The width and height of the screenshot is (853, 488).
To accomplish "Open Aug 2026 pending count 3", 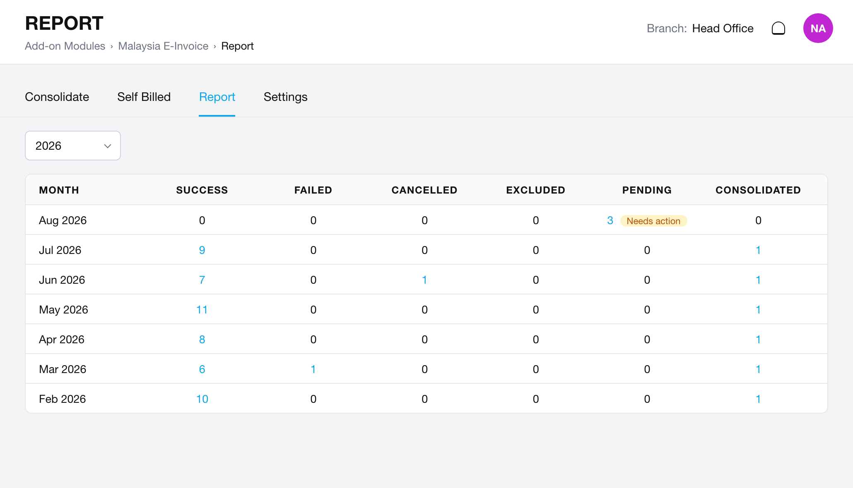I will [610, 220].
